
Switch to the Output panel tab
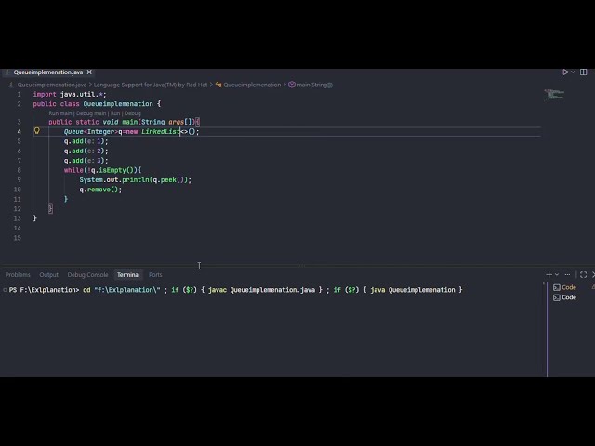coord(49,275)
